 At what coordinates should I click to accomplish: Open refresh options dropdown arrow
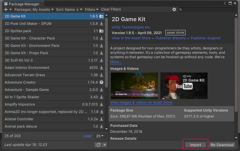(x=104, y=145)
